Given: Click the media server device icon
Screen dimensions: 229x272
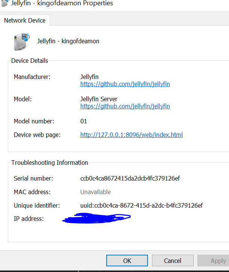Looking at the screenshot, I should pos(22,41).
